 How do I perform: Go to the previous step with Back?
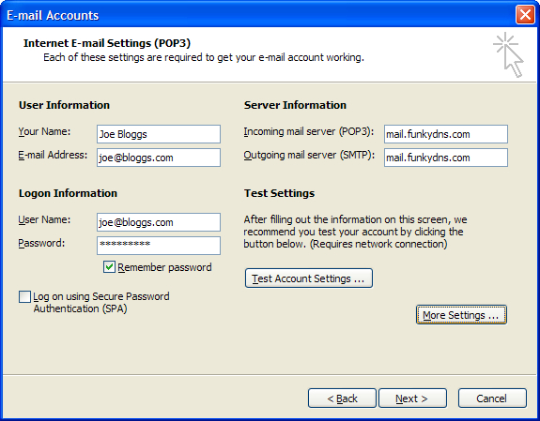[342, 398]
